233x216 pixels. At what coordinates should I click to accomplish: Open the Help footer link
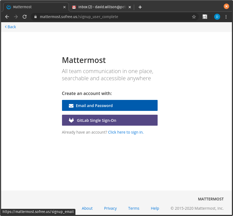[155, 208]
